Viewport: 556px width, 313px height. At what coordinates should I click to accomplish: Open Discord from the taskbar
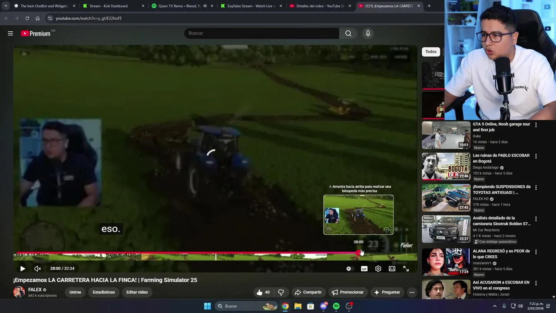(324, 306)
